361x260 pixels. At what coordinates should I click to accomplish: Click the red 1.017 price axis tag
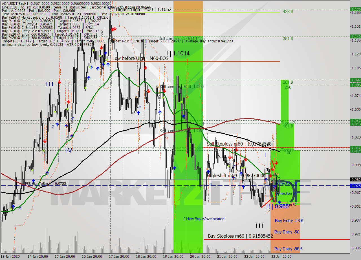point(355,148)
